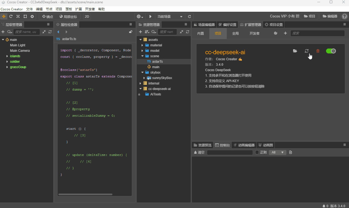Focus the assets panel search box
The width and height of the screenshot is (349, 208).
point(167,32)
